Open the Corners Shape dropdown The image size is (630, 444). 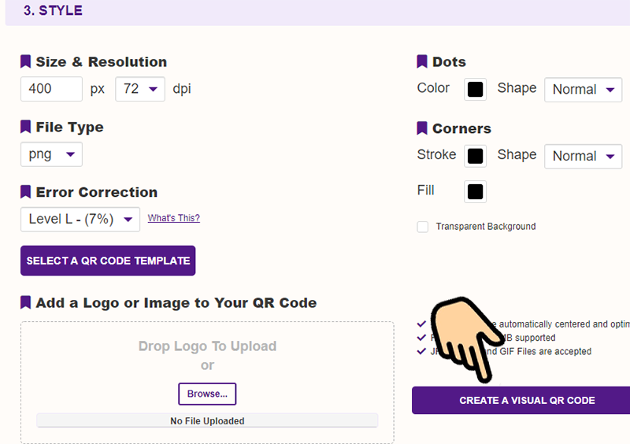pyautogui.click(x=583, y=157)
